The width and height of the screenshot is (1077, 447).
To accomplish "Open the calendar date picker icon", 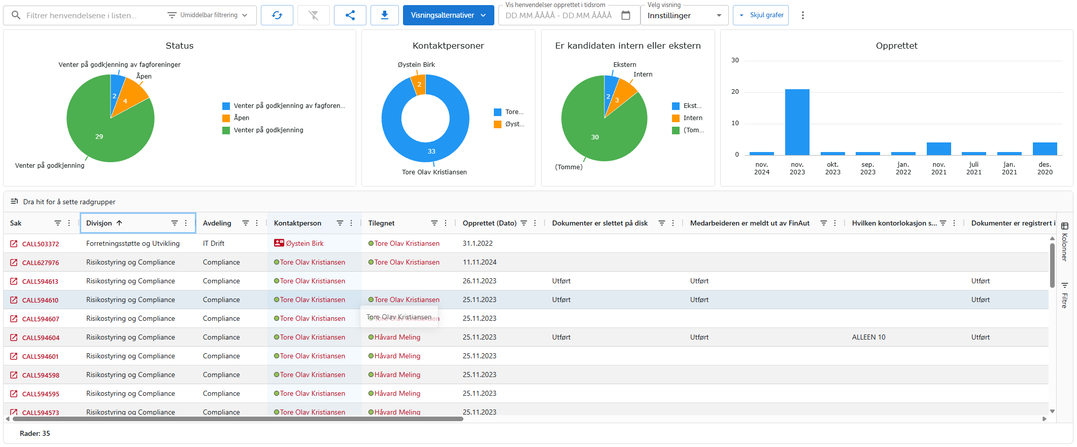I will point(626,15).
